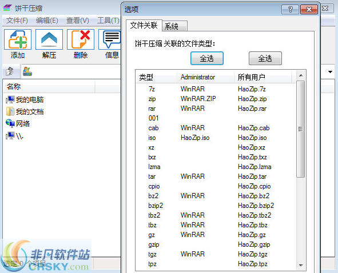338x273 pixels.
Task: Click the 添加 (Add) toolbar icon
Action: pos(18,39)
